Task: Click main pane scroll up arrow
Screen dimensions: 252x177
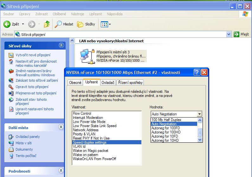Action: click(72, 41)
